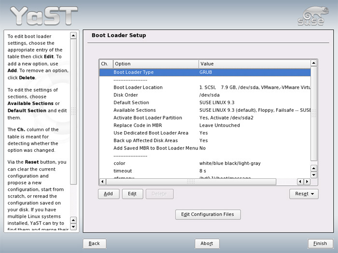
Task: Select Use Dedicated Boot Loader Area row
Action: click(x=205, y=133)
